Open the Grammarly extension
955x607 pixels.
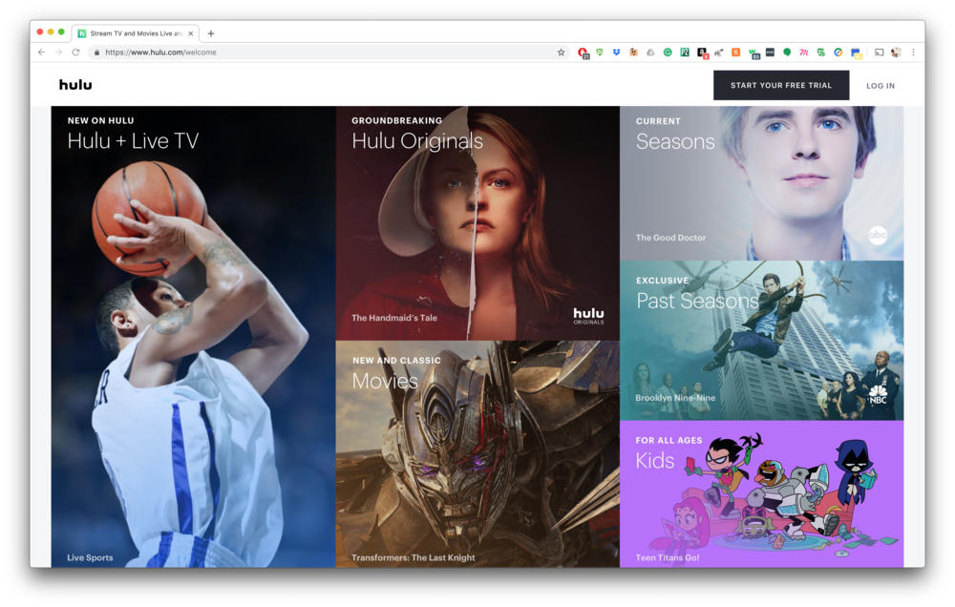coord(668,52)
